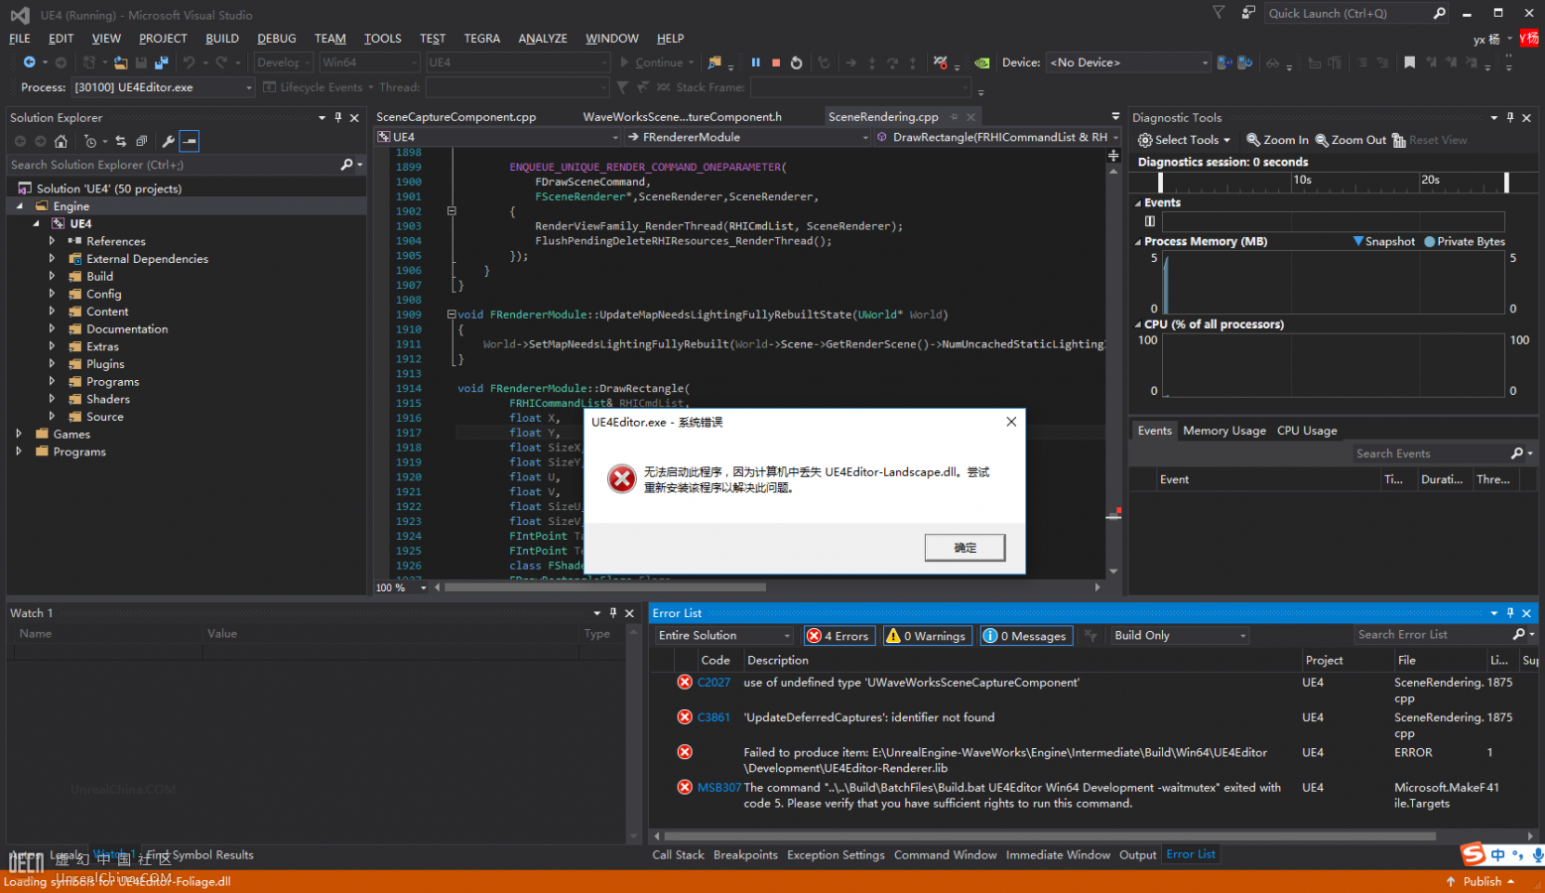Click Sync with Active Document icon

121,141
